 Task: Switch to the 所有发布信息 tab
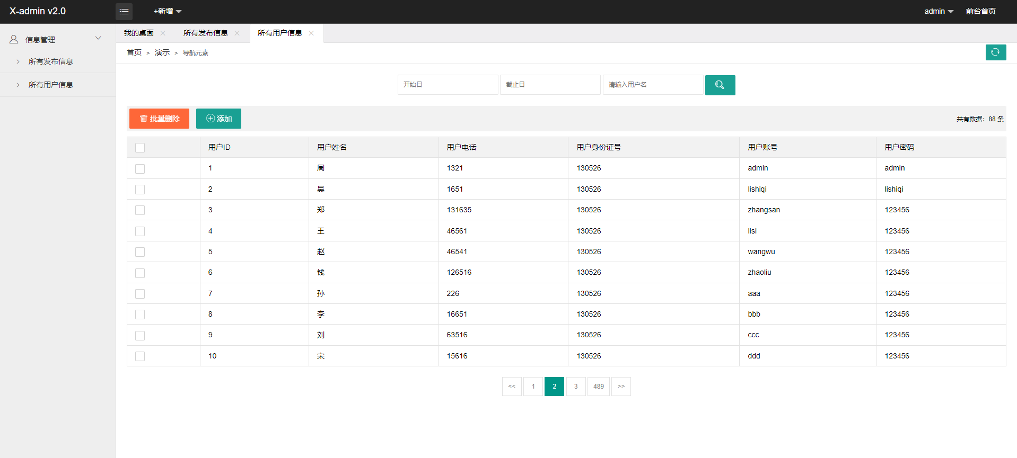(206, 33)
